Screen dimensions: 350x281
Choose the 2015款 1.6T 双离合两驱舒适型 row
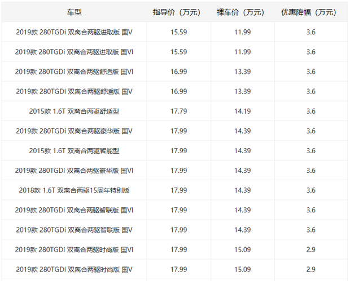(x=74, y=111)
